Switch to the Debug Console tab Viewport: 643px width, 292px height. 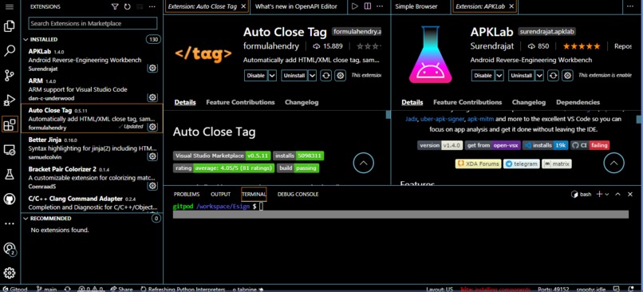point(298,194)
